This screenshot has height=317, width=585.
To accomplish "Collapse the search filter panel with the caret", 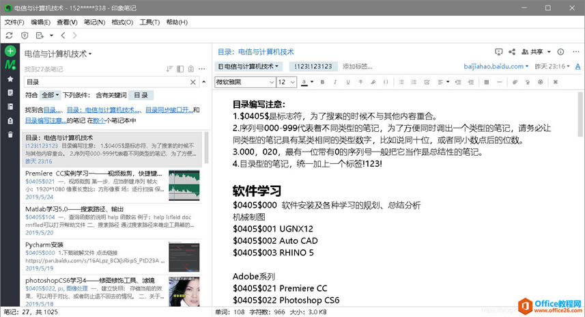I will point(204,82).
